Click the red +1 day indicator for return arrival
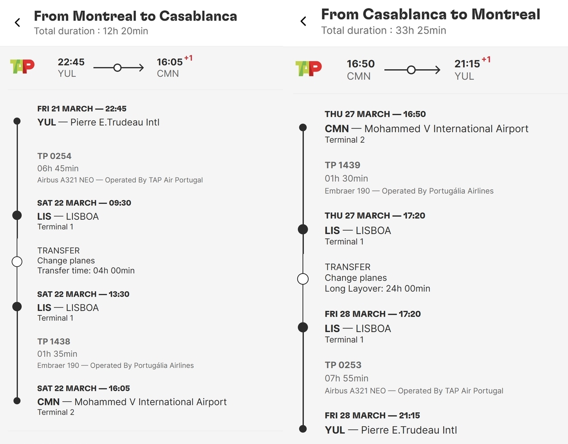 [486, 60]
